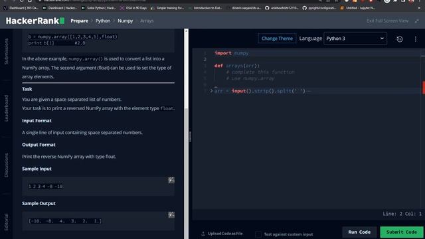Viewport: 425px width, 239px height.
Task: Click the panel splitter handle
Action: coord(191,137)
